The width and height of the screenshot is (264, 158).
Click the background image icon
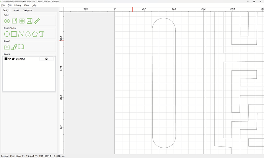tap(29, 21)
